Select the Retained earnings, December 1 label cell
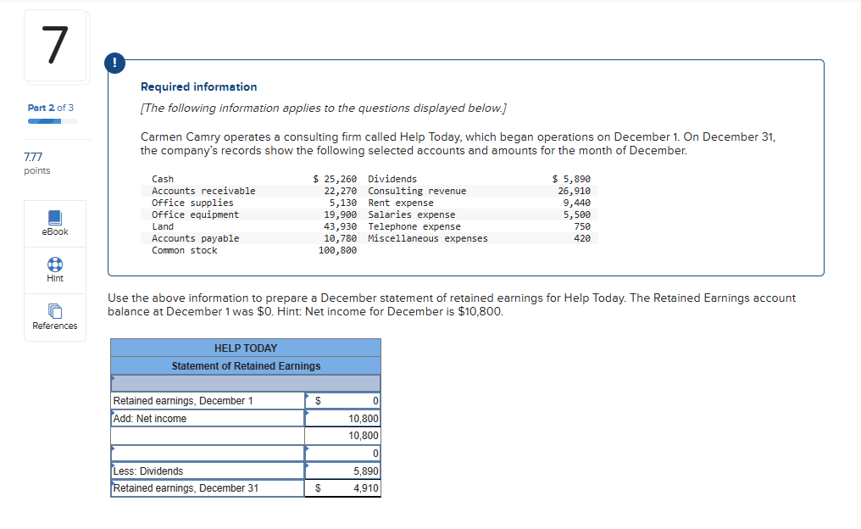Screen dimensions: 861x529 tap(208, 400)
